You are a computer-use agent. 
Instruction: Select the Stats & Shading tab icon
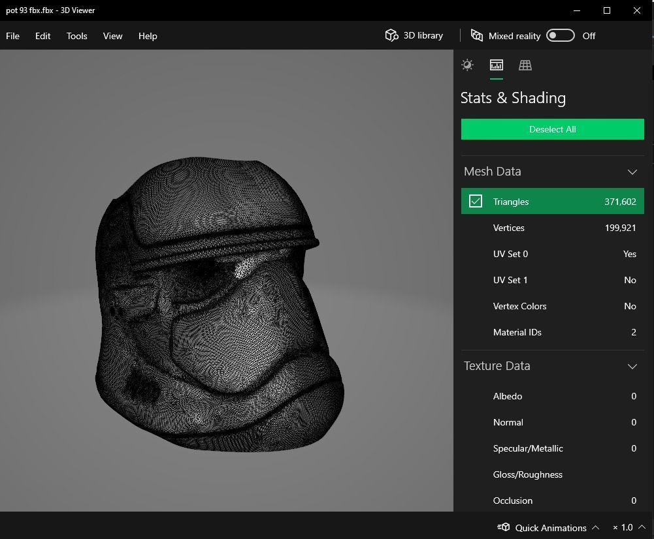coord(497,65)
